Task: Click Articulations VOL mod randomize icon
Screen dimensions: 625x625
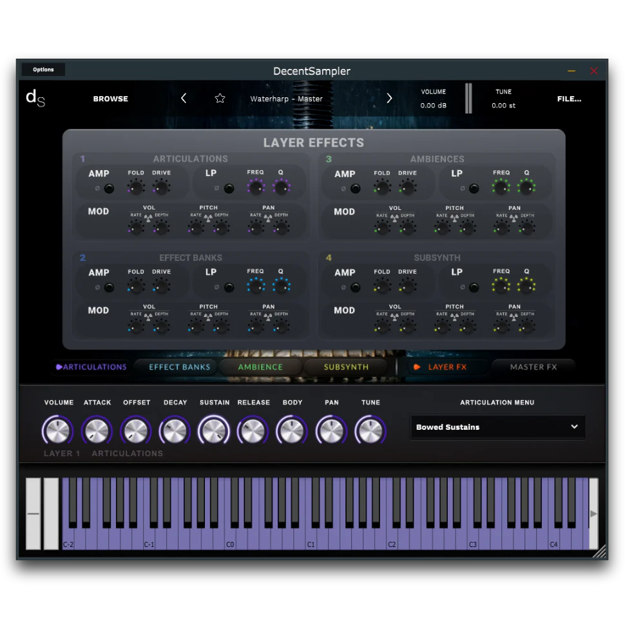Action: click(149, 217)
